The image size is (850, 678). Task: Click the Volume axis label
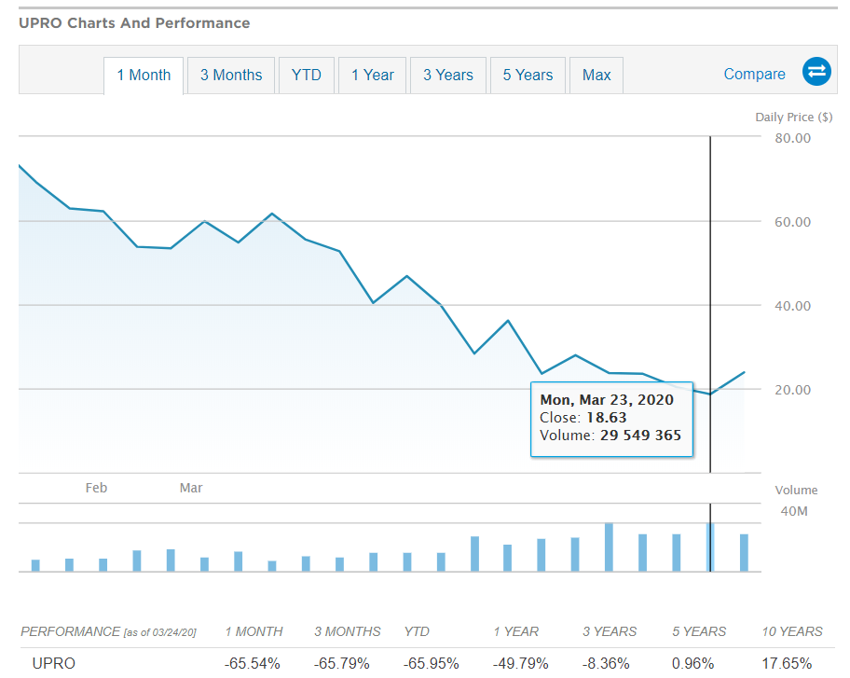point(797,490)
